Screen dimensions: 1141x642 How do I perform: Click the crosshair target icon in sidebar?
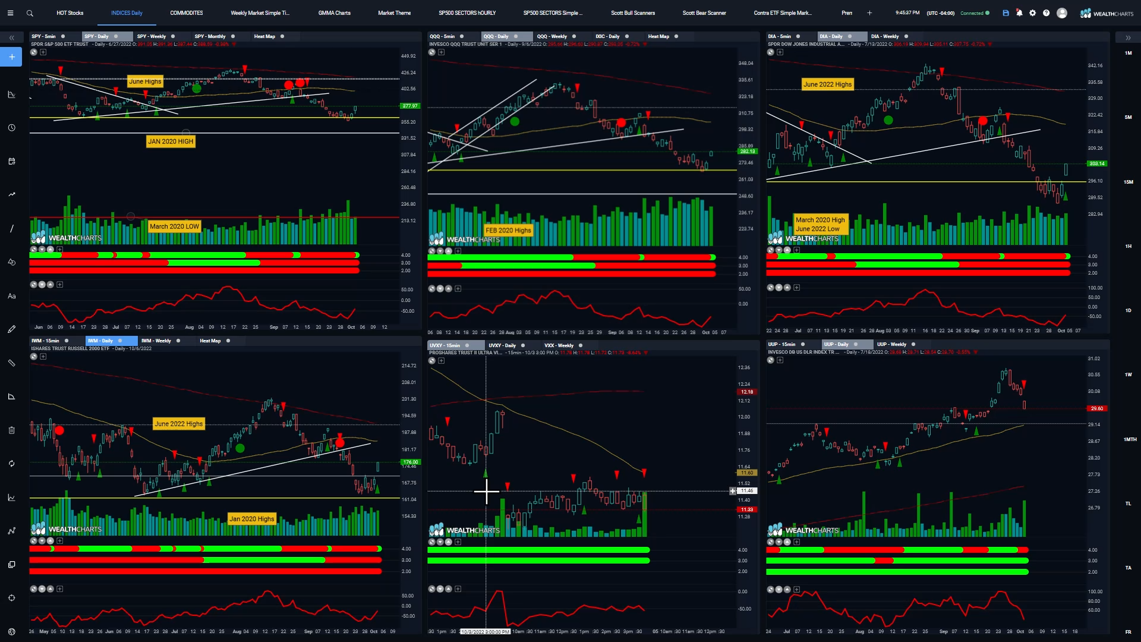coord(11,598)
